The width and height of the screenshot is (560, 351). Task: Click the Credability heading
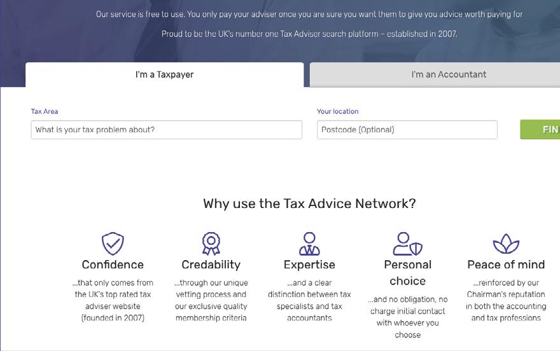click(211, 265)
